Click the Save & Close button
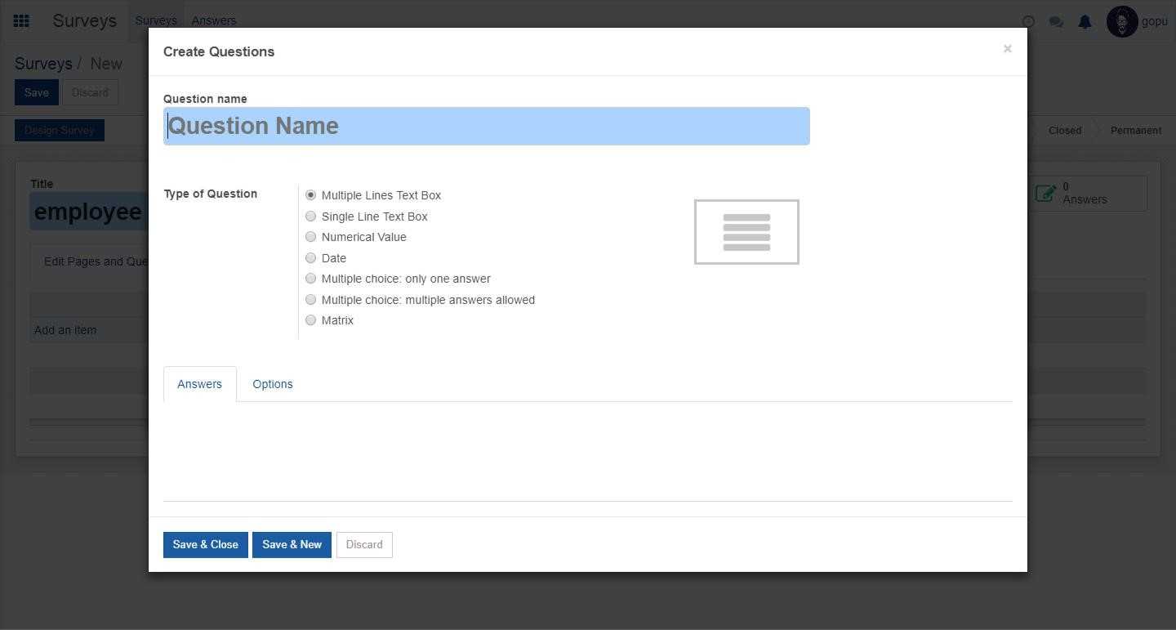 click(205, 545)
